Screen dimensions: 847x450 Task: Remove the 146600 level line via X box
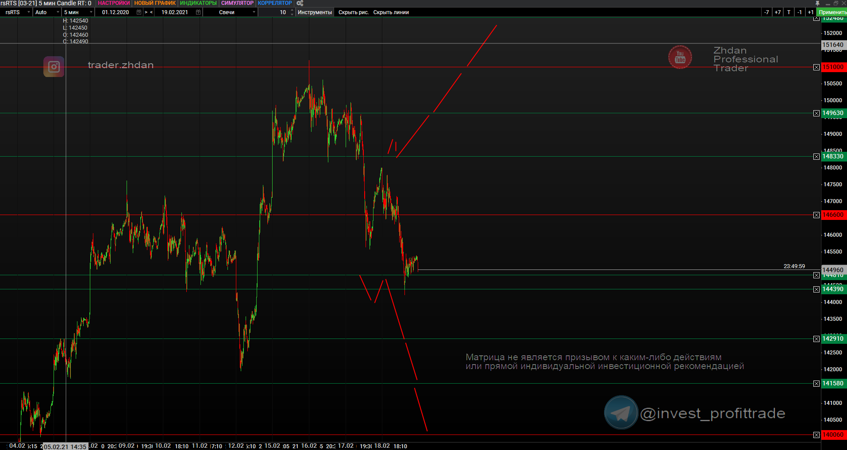(x=816, y=215)
